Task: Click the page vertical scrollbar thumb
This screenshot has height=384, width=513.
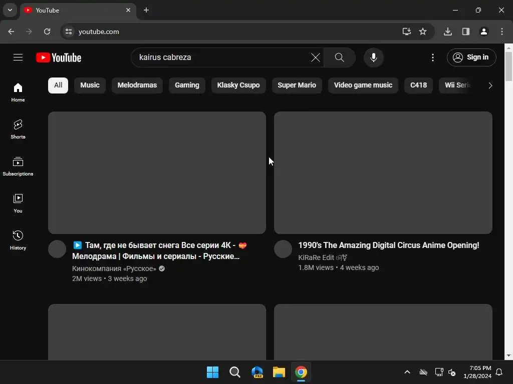Action: [x=509, y=66]
